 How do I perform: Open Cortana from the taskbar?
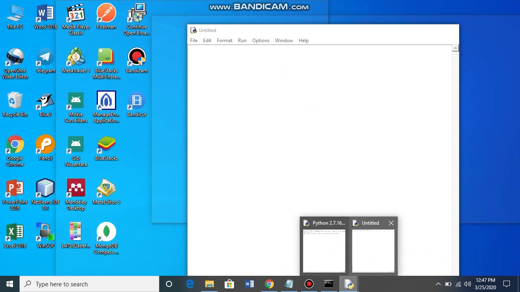(x=169, y=284)
